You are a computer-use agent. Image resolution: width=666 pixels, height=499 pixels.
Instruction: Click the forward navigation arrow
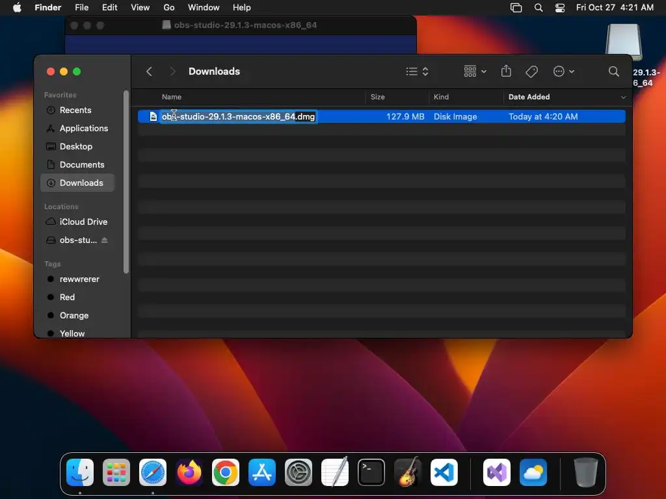[172, 71]
